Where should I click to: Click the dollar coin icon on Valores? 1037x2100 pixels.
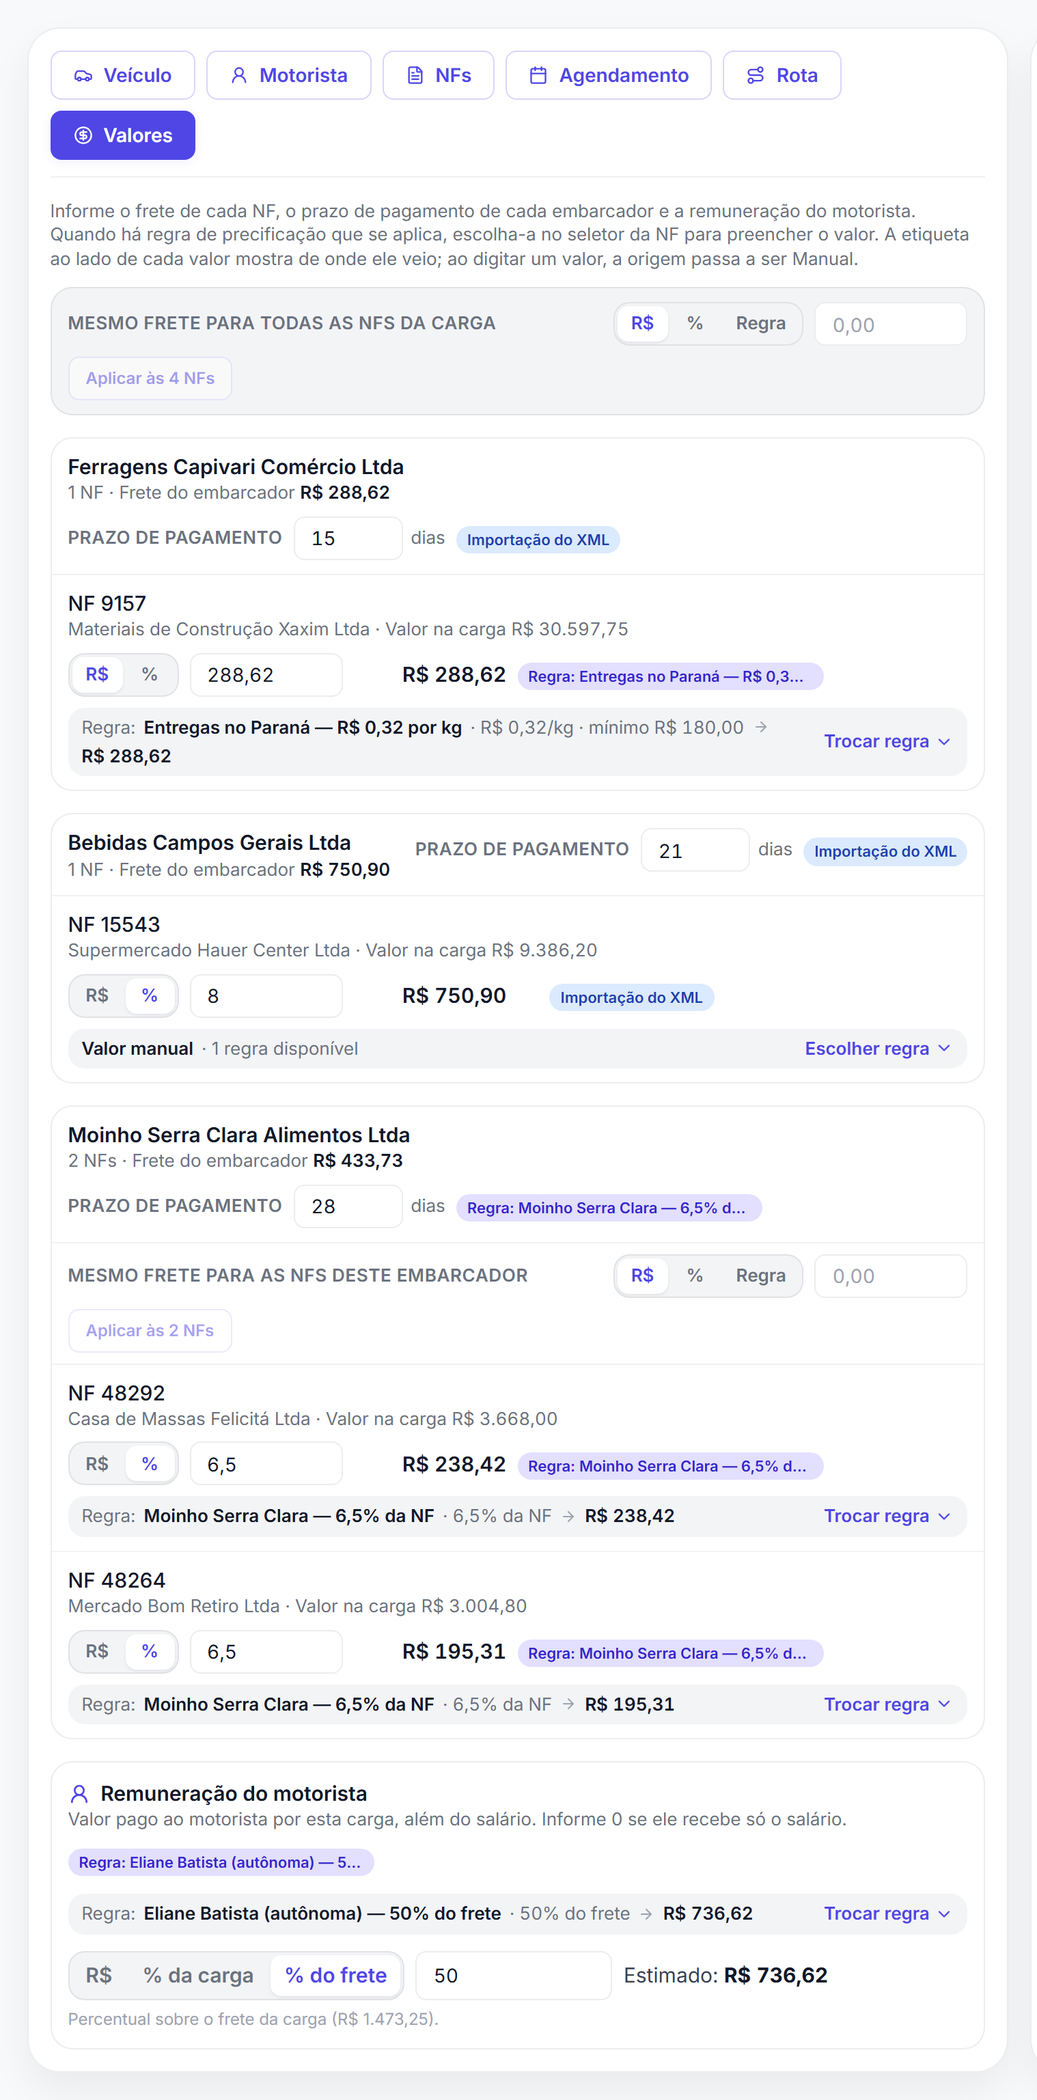(x=83, y=135)
